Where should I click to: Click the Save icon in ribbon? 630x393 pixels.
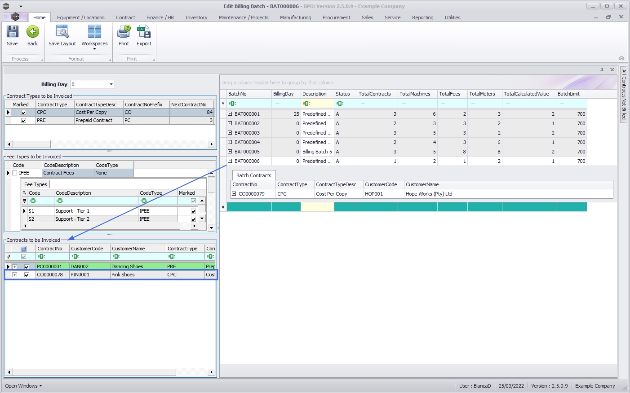point(12,32)
